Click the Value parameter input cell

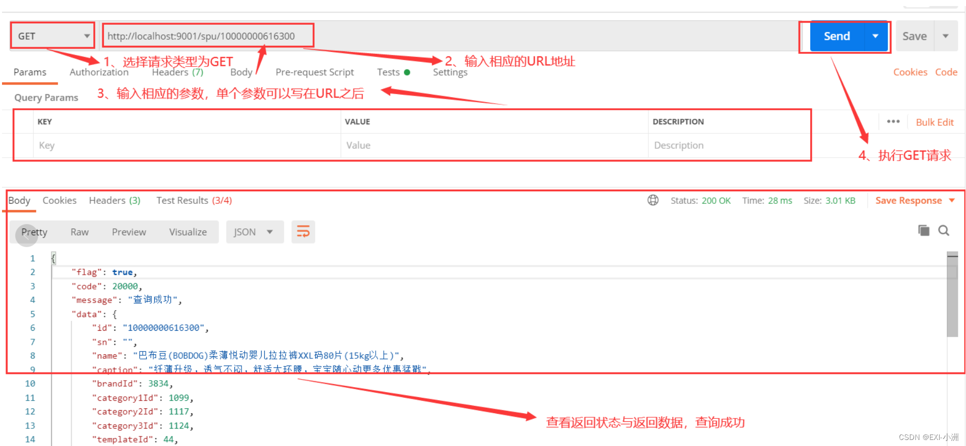[495, 145]
